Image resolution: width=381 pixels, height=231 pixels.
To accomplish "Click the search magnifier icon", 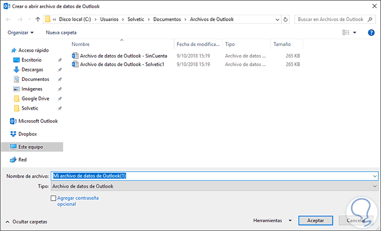I will coord(370,19).
